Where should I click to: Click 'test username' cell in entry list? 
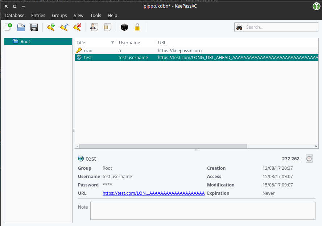[133, 58]
